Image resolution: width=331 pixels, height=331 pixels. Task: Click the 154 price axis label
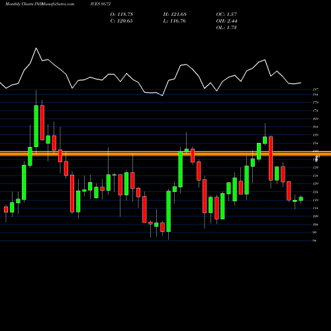[x=316, y=144]
